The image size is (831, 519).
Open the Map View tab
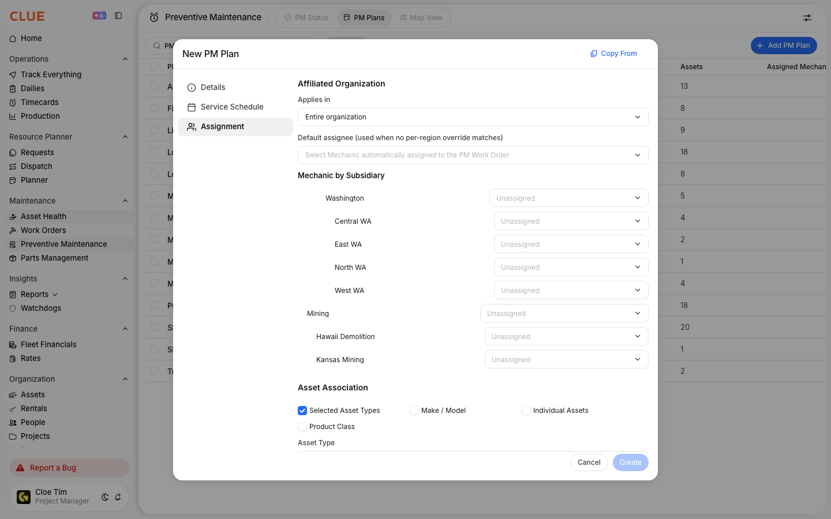coord(421,18)
